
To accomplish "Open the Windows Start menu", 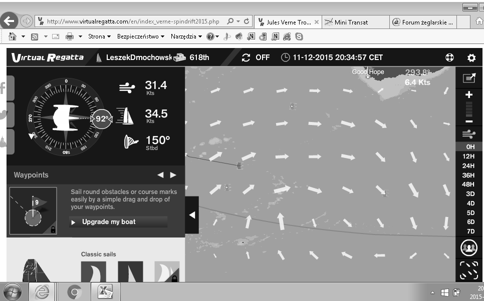I will pyautogui.click(x=12, y=292).
